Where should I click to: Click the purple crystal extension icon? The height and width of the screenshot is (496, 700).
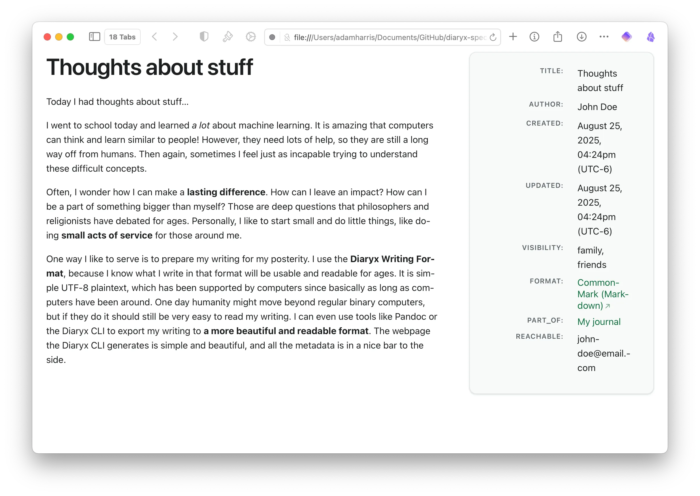tap(650, 37)
